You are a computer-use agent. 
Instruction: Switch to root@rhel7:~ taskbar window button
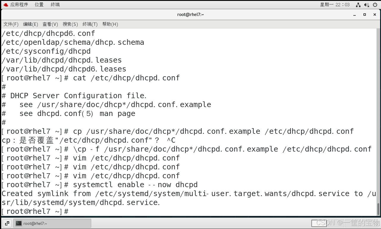[52, 223]
